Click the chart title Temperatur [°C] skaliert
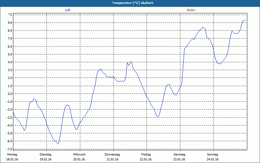Viewport: 260px width, 163px height. tap(133, 3)
